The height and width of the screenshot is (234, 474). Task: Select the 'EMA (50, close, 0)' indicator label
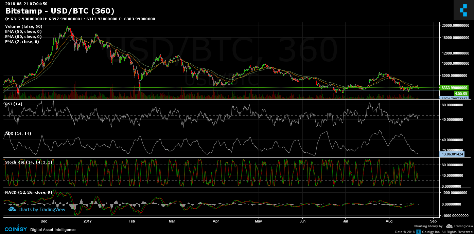pyautogui.click(x=23, y=31)
